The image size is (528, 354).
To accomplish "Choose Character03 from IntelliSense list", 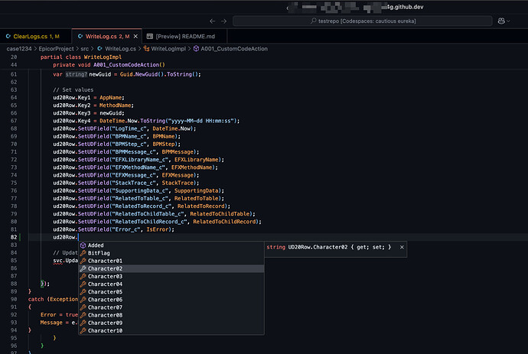I will click(171, 276).
